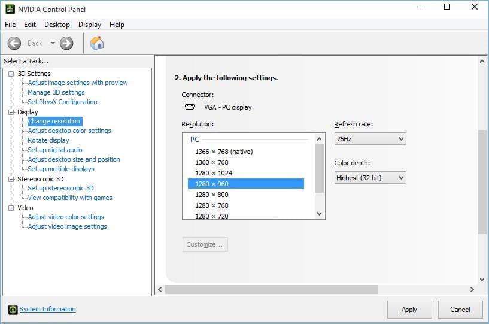The height and width of the screenshot is (324, 489).
Task: Select Adjust image settings with preview
Action: [78, 83]
